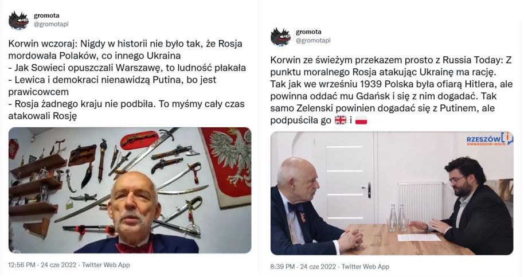Open the weapons wall video thumbnail
The height and width of the screenshot is (277, 524).
point(130,190)
